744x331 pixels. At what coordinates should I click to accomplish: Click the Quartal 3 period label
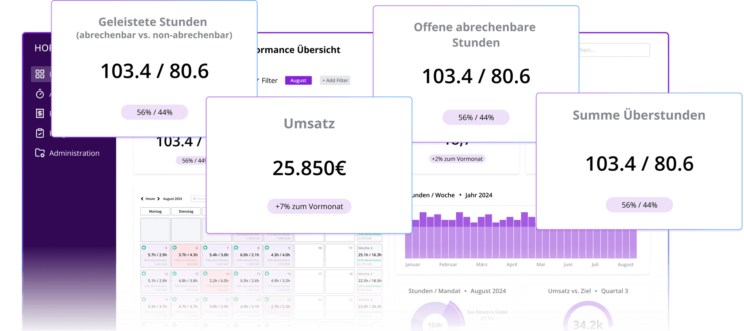point(615,291)
